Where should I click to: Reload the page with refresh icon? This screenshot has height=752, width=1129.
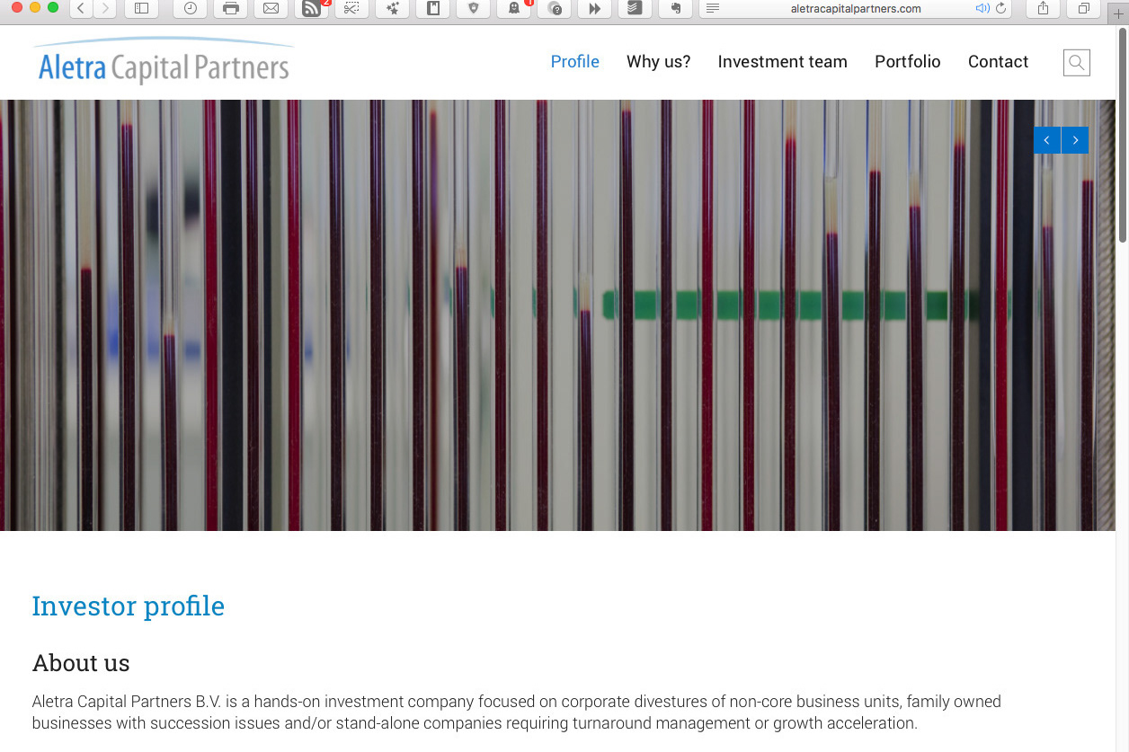1000,9
